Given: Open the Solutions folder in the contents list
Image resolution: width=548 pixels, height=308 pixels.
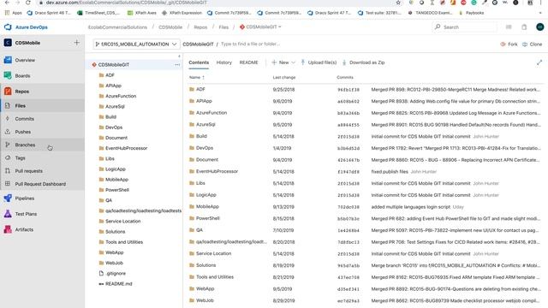Looking at the screenshot, I should [205, 265].
